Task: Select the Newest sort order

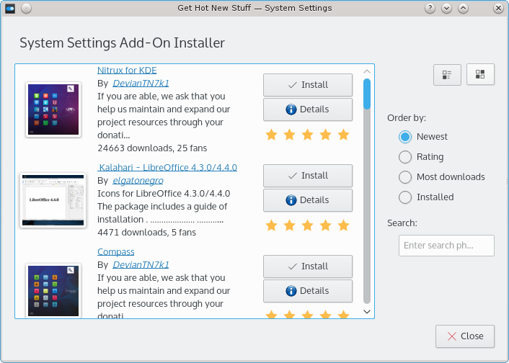Action: pos(405,136)
